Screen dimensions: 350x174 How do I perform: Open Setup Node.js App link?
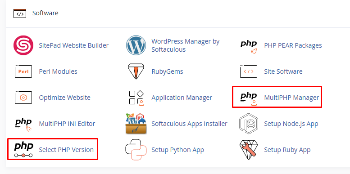[291, 124]
